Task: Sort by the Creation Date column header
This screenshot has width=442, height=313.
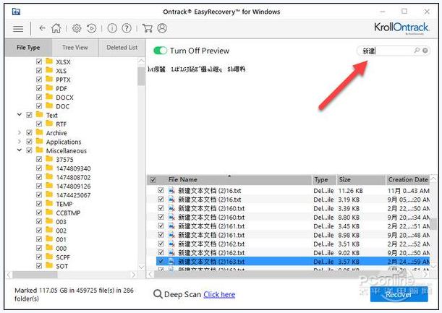Action: point(408,180)
